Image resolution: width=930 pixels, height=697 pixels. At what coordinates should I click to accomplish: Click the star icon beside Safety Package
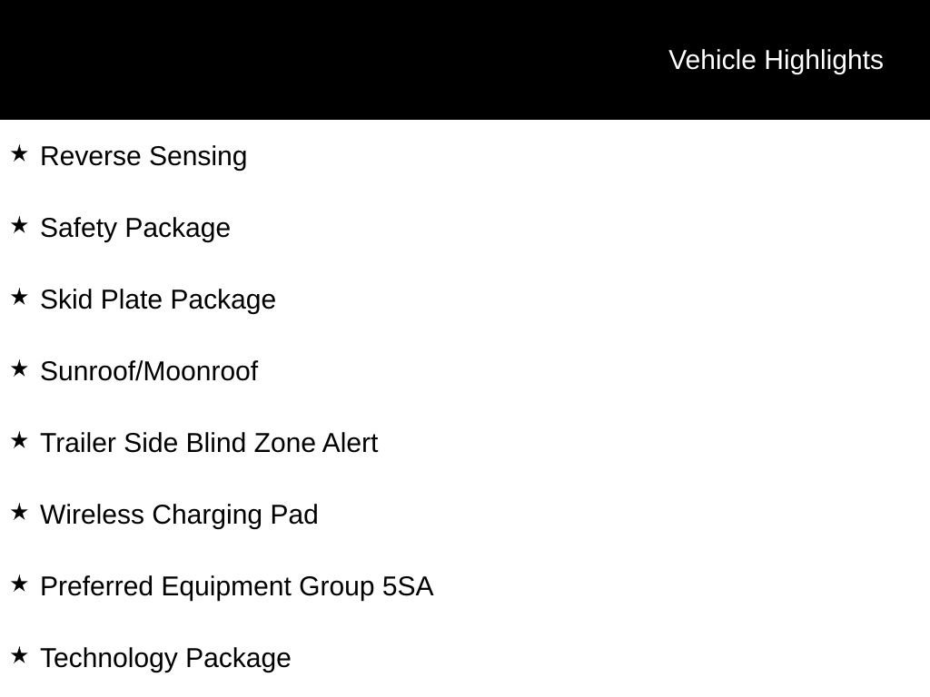coord(19,226)
